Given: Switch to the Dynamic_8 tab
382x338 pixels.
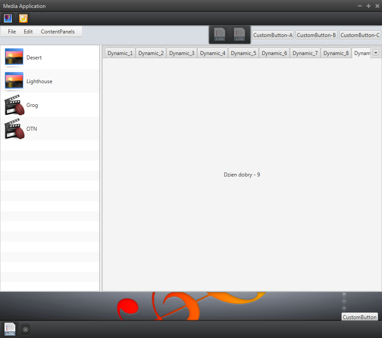Looking at the screenshot, I should point(336,53).
